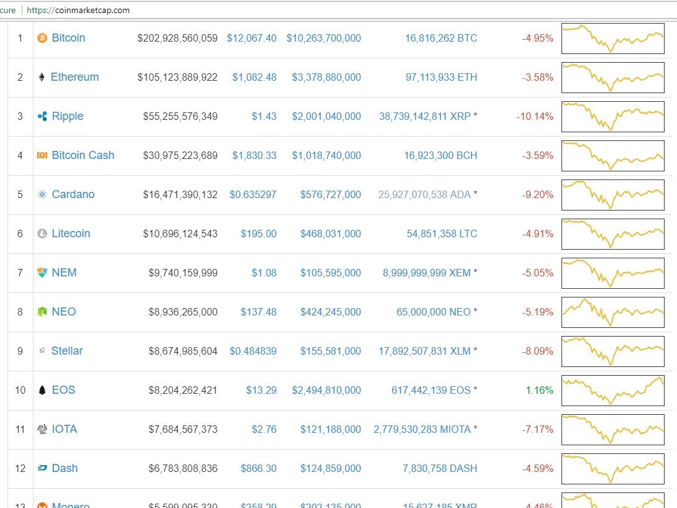Image resolution: width=677 pixels, height=508 pixels.
Task: Click EOS volume $2,494,810,000
Action: [x=327, y=390]
